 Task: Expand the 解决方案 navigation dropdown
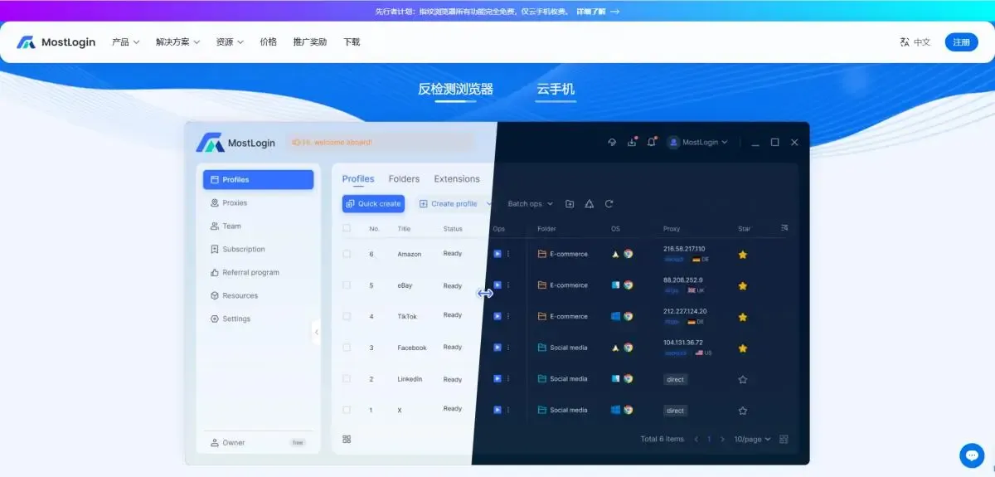[x=177, y=42]
